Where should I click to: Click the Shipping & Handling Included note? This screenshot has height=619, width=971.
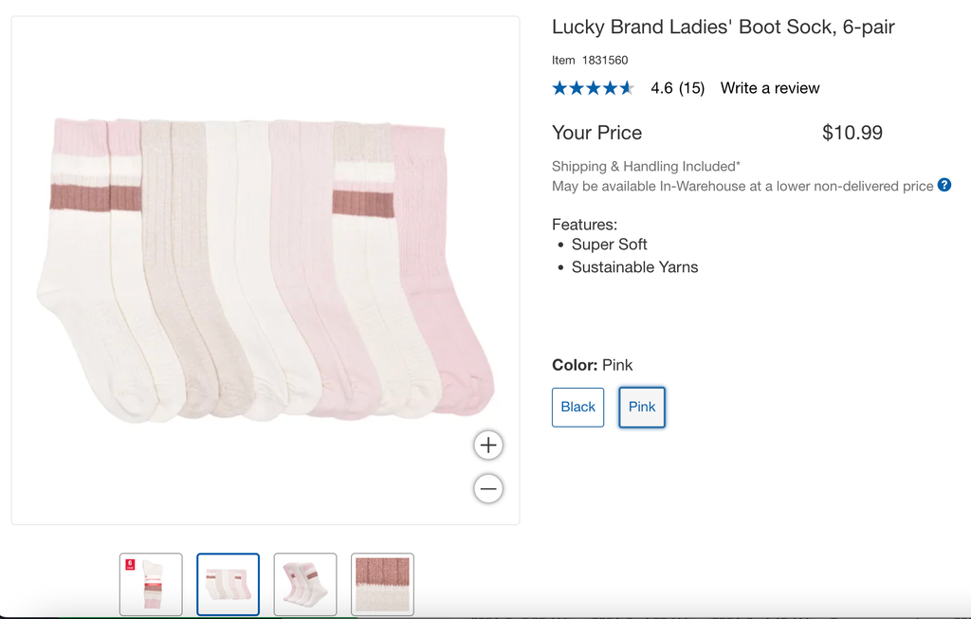tap(646, 166)
